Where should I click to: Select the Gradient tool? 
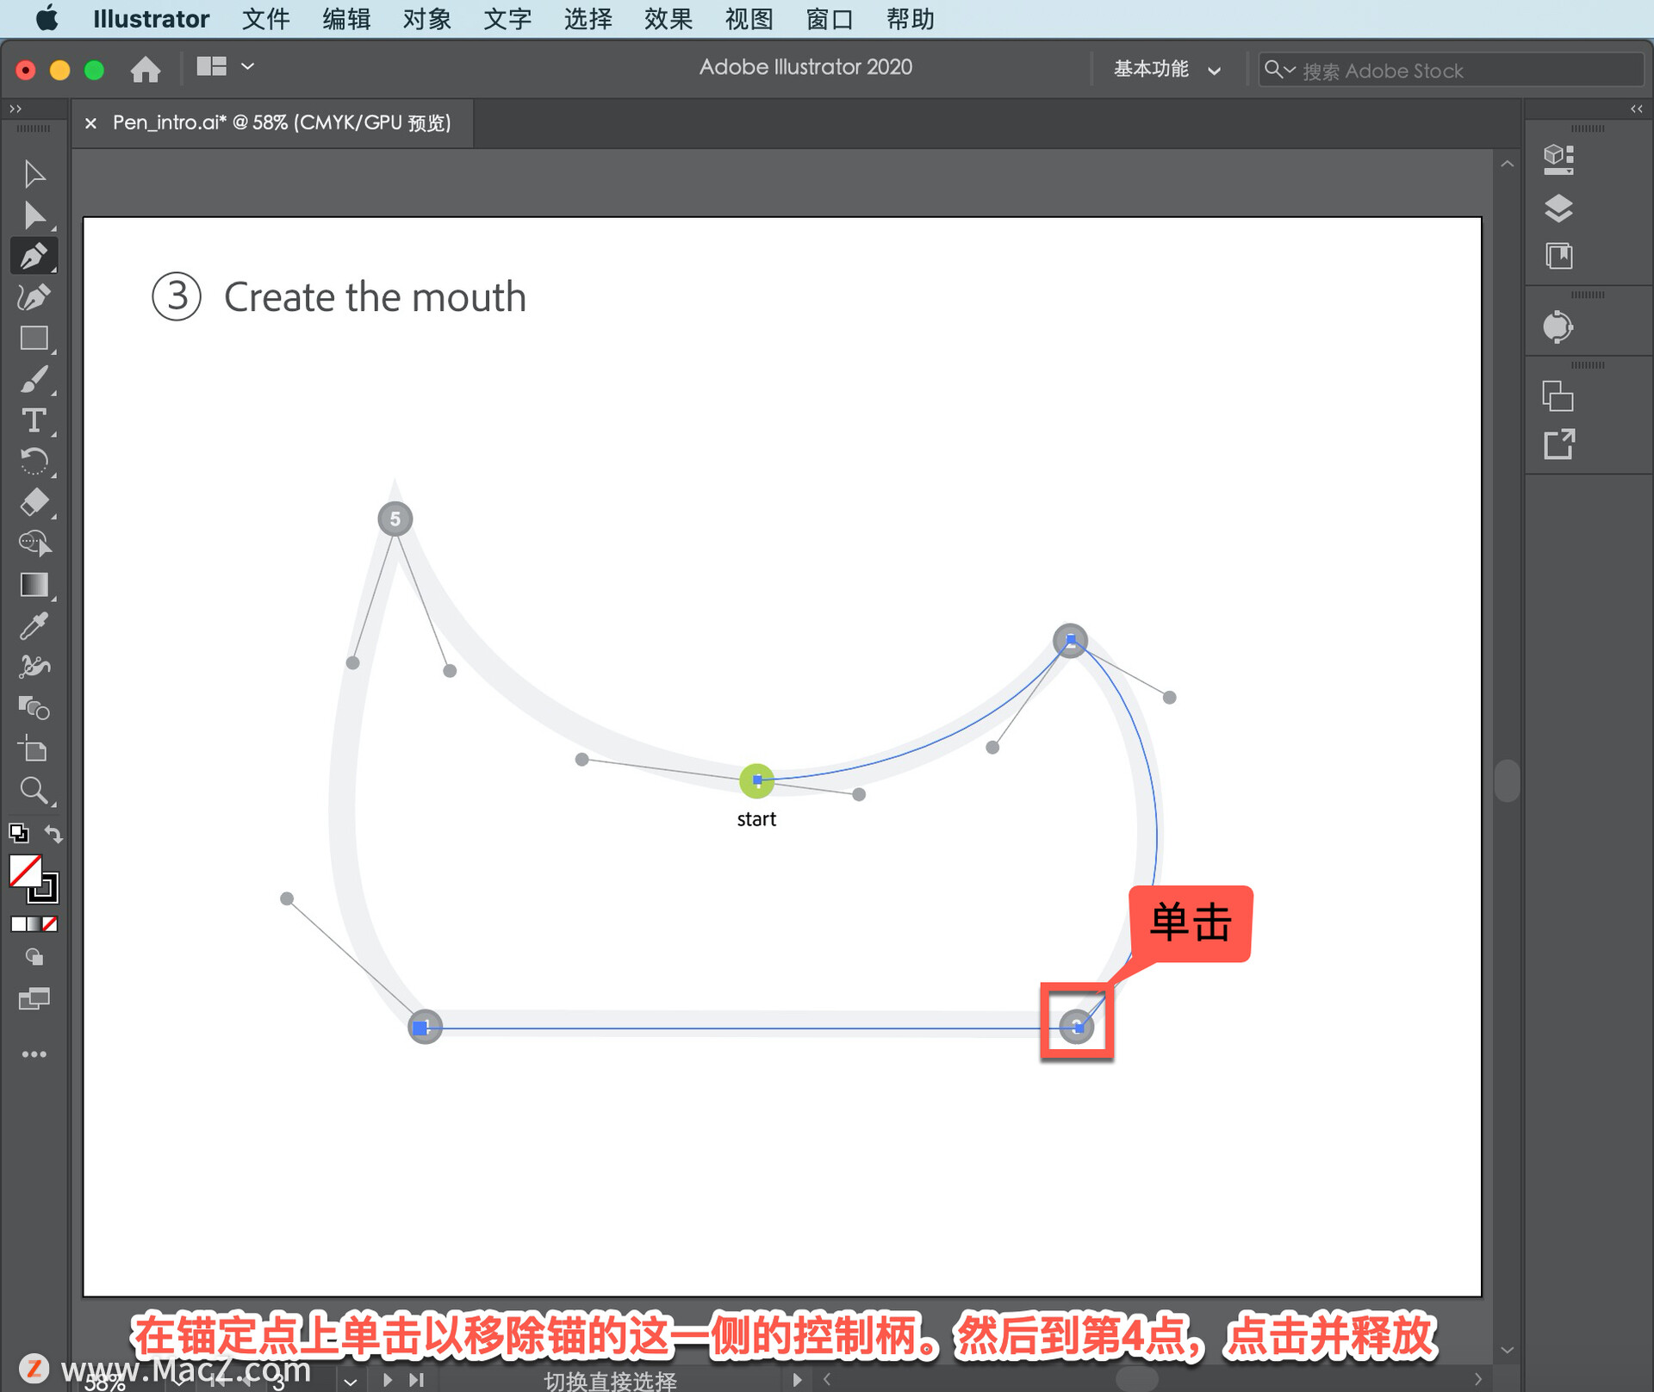coord(34,585)
